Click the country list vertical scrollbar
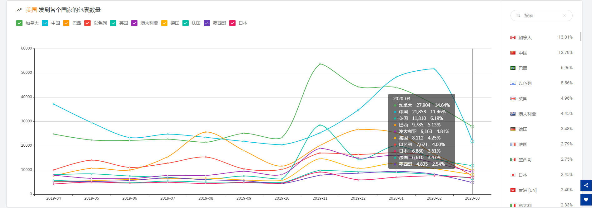This screenshot has width=592, height=208. tap(580, 36)
